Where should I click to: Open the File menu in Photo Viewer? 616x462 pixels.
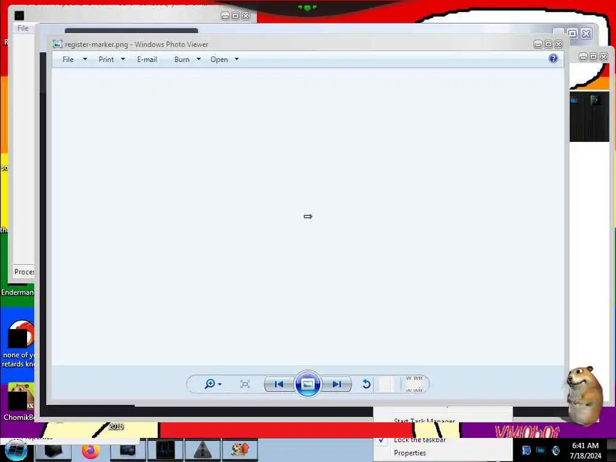(x=68, y=60)
